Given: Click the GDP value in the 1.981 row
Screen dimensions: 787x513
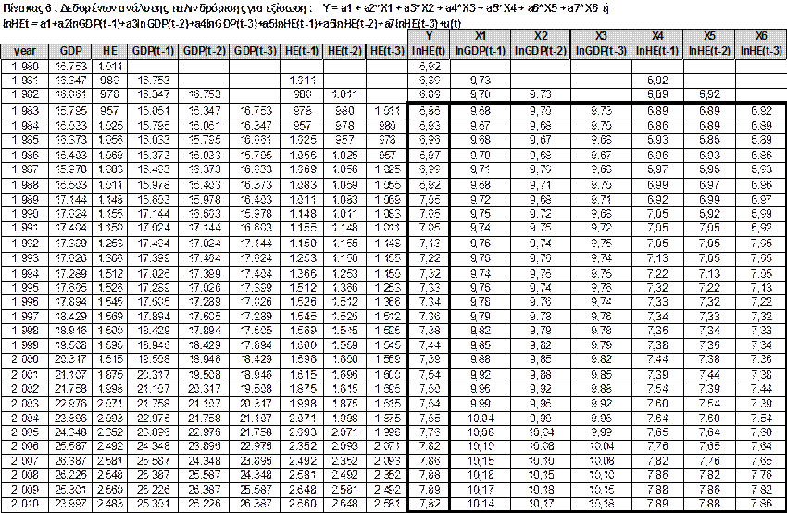Looking at the screenshot, I should tap(70, 81).
